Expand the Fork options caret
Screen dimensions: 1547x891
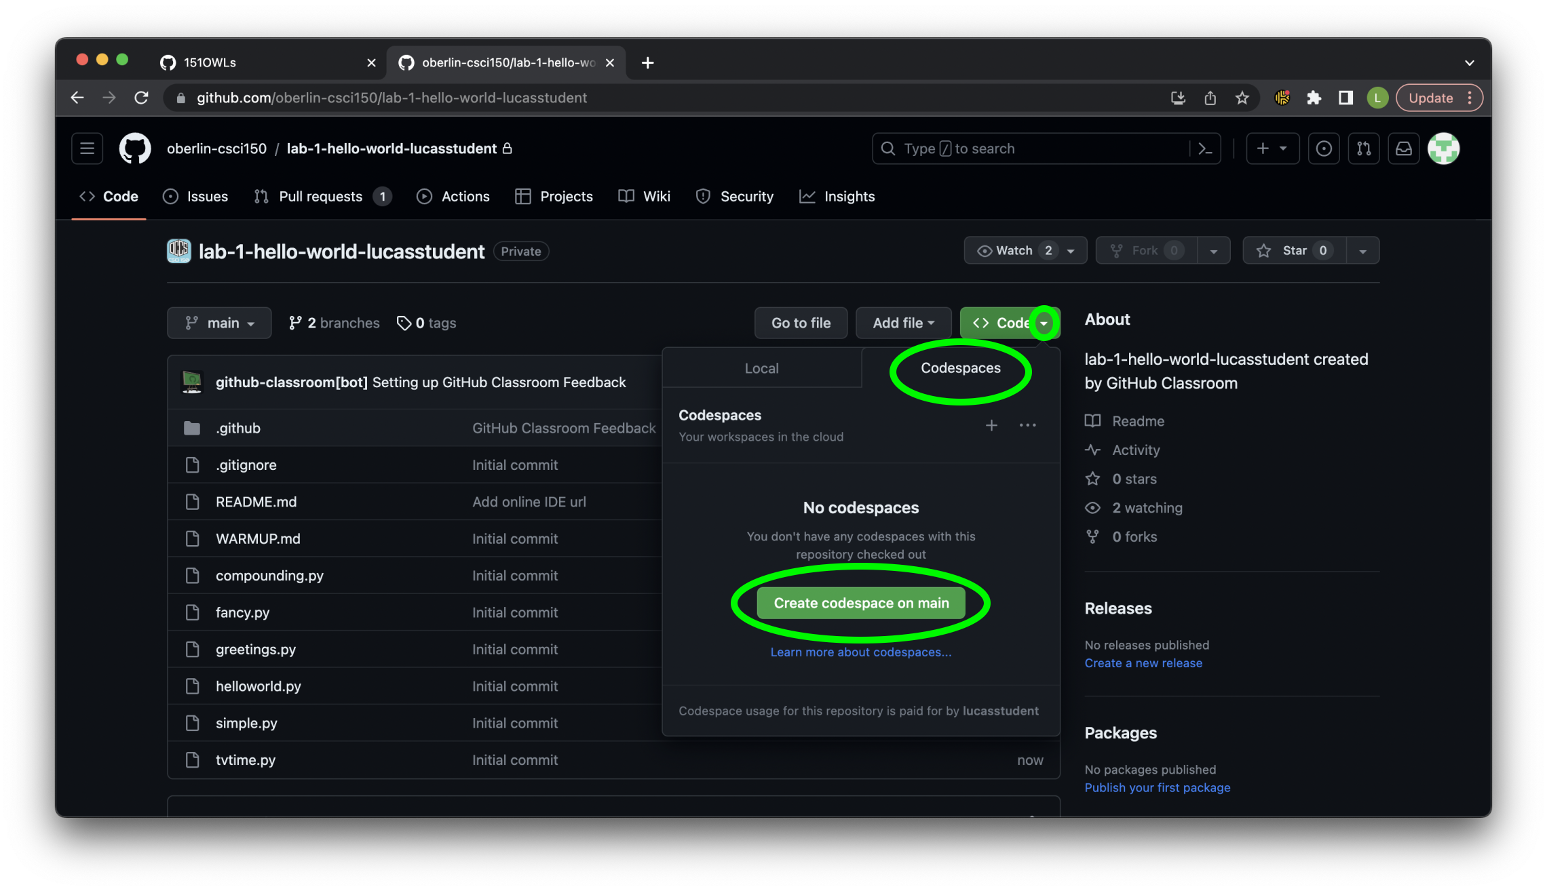tap(1214, 251)
